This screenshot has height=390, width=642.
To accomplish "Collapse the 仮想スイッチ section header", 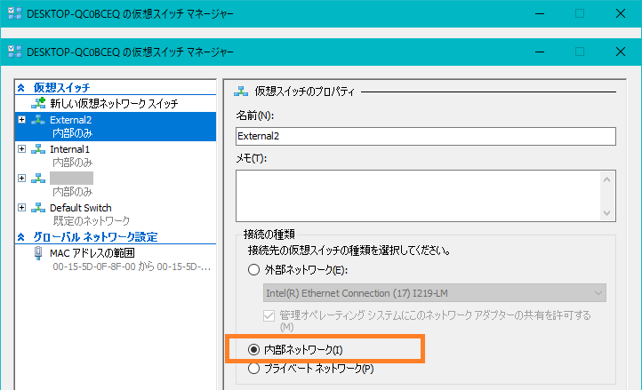I will [x=21, y=88].
